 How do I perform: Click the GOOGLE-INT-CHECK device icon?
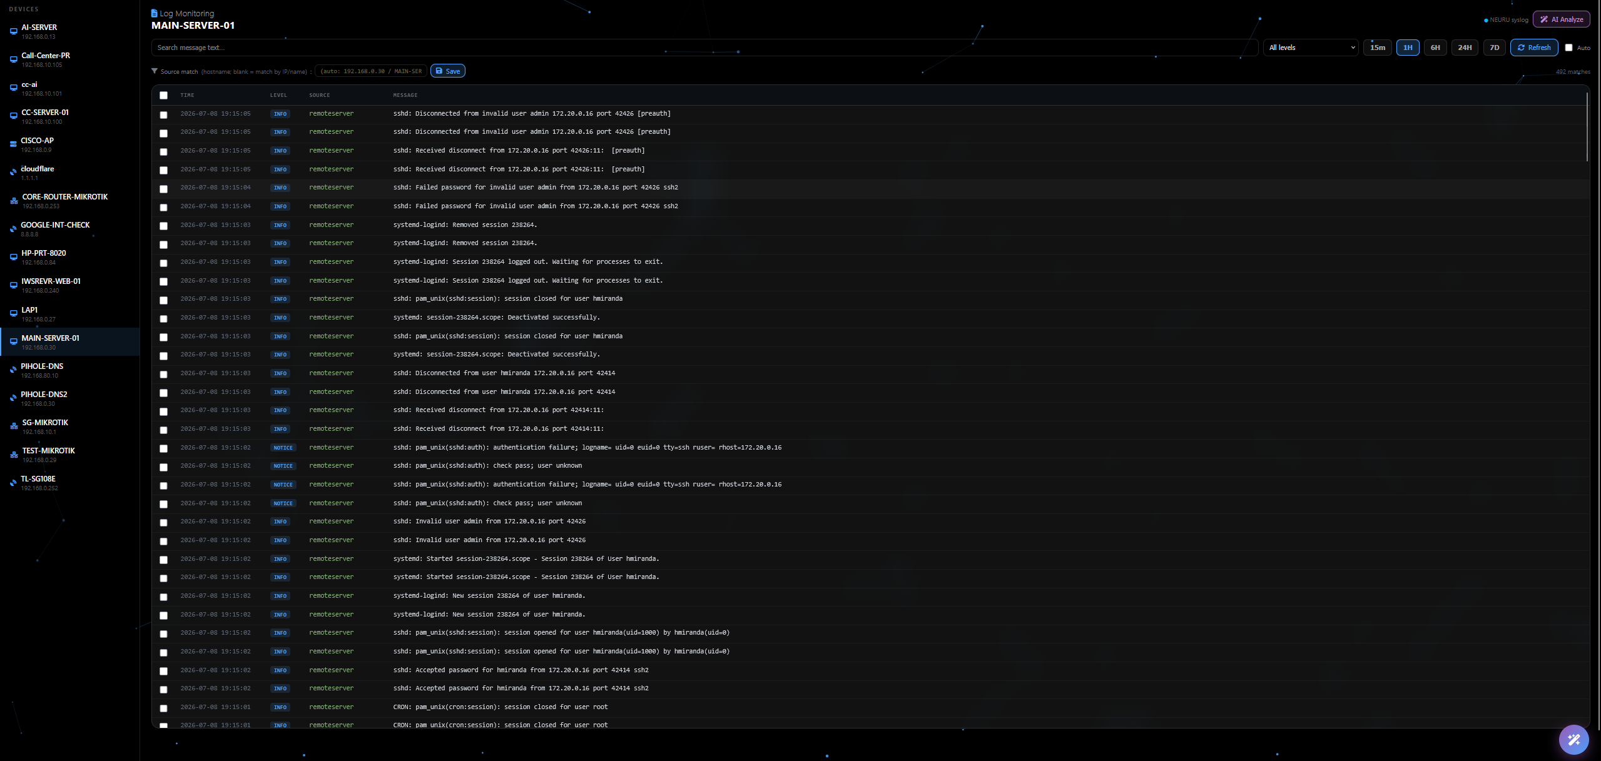click(x=13, y=229)
